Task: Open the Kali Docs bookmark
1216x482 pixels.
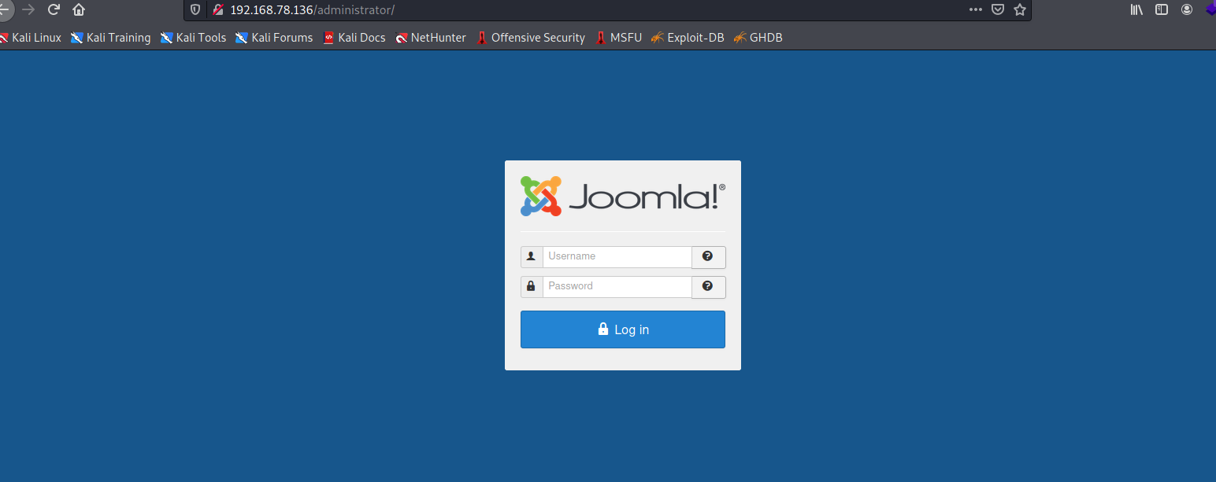Action: coord(354,38)
